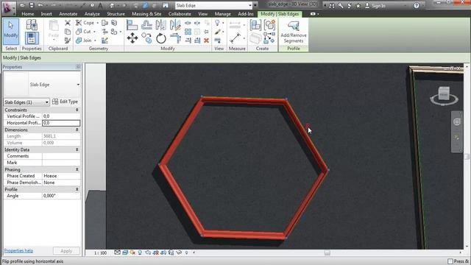The width and height of the screenshot is (471, 265).
Task: Choose Mirror - Draw Axis tool
Action: point(175,25)
